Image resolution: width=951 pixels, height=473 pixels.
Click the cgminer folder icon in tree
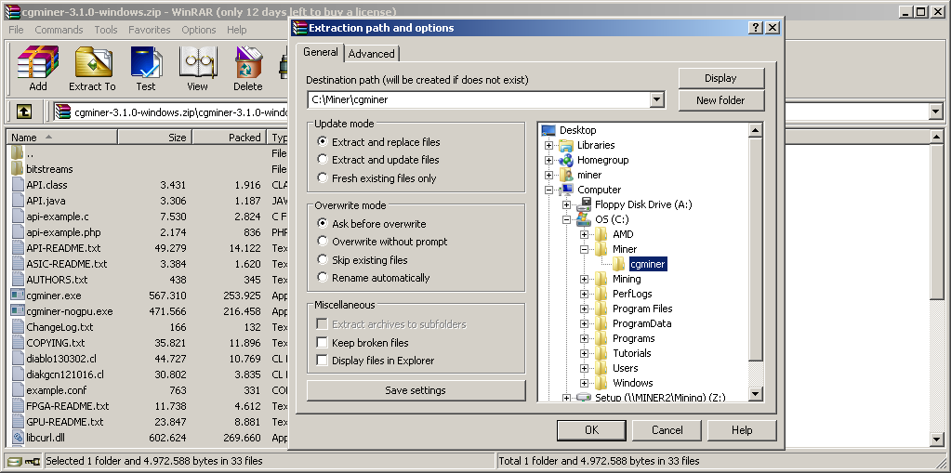pos(618,264)
